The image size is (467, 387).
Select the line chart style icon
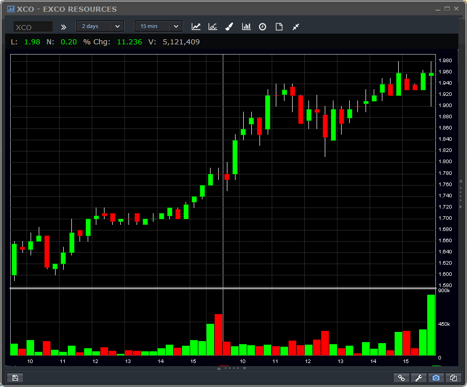(196, 26)
